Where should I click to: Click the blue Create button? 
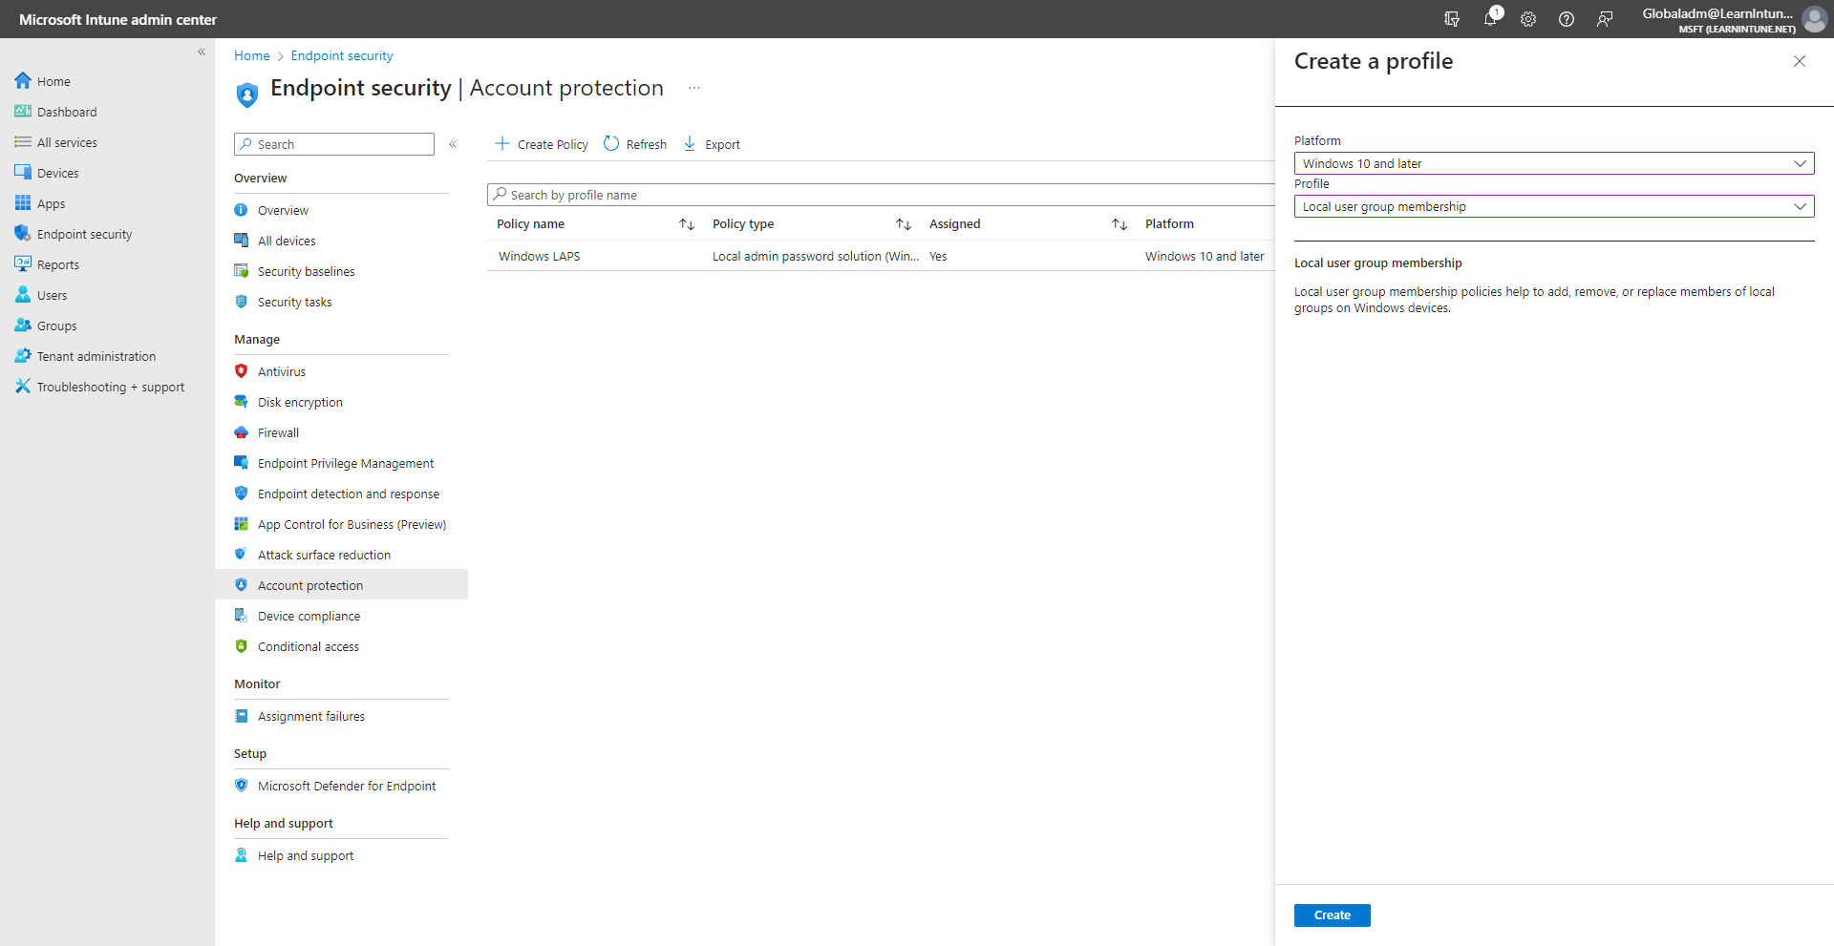point(1332,914)
